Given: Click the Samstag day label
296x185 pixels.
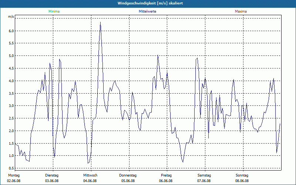Looking at the screenshot, I should coord(204,175).
